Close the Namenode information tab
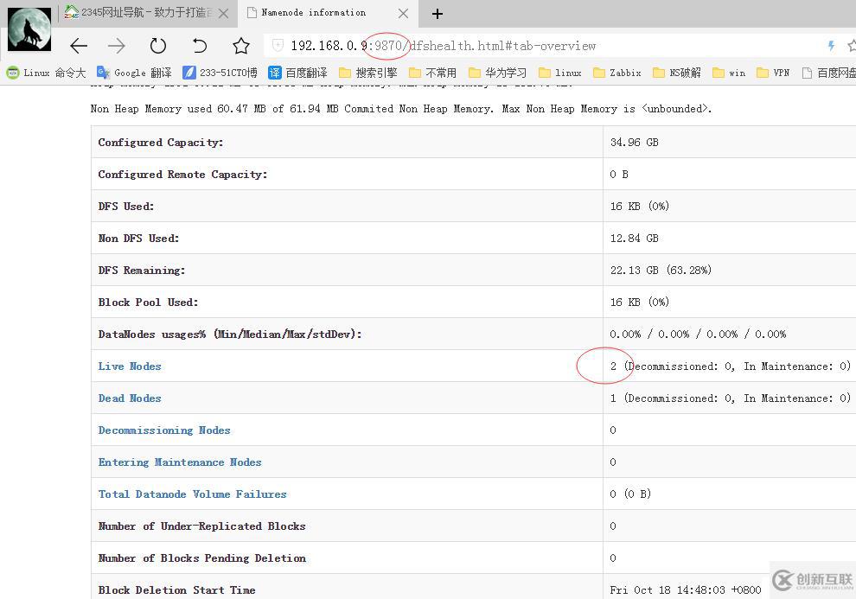 (x=403, y=13)
